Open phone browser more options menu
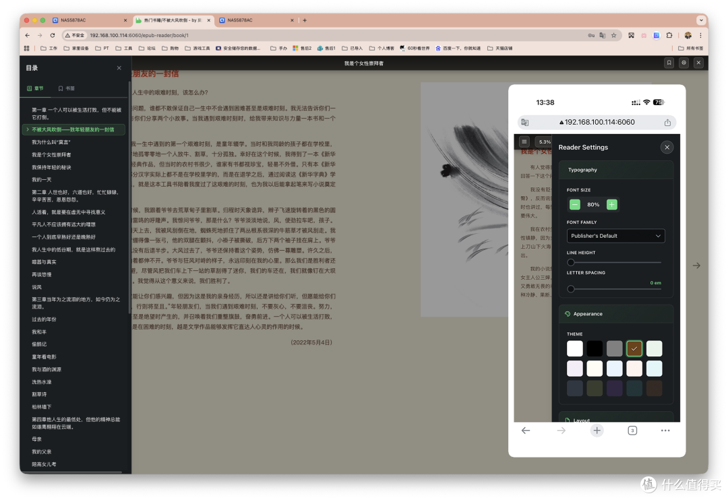The image size is (728, 500). tap(665, 431)
